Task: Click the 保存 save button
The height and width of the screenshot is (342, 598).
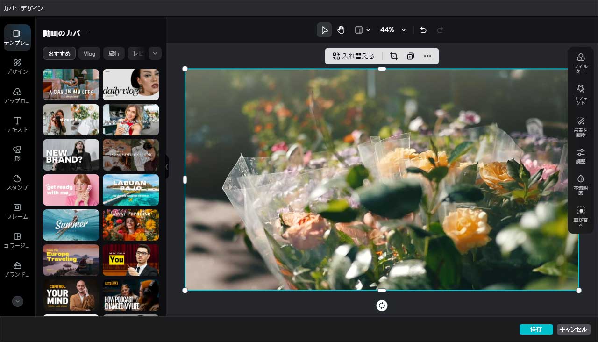Action: pyautogui.click(x=536, y=329)
